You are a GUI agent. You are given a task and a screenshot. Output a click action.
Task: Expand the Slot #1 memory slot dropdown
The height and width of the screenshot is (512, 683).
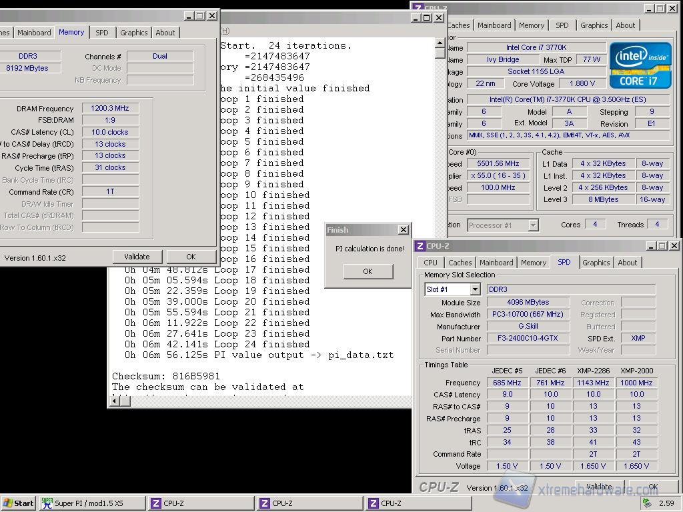tap(475, 289)
